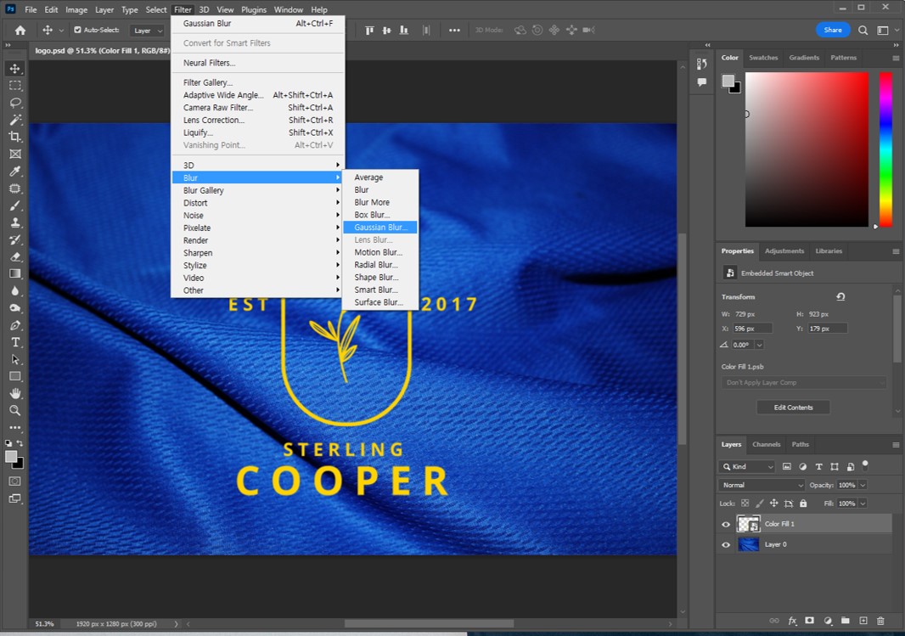Image resolution: width=905 pixels, height=636 pixels.
Task: Open Filter Gallery... menu item
Action: click(x=258, y=82)
